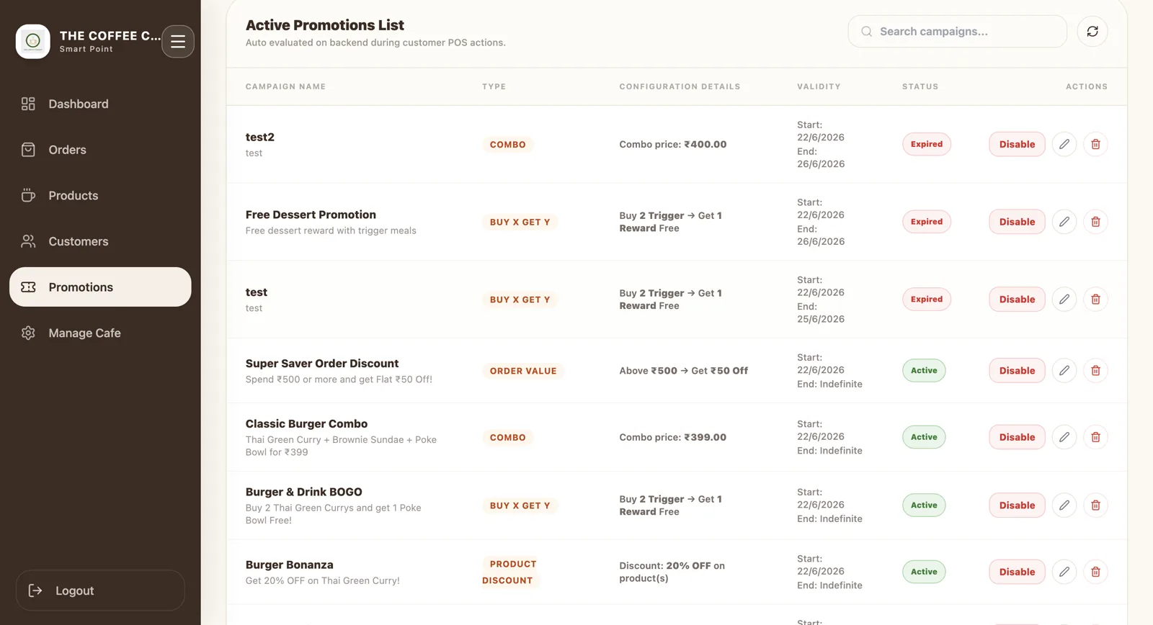Click the Coffee cafe logo icon
The height and width of the screenshot is (625, 1153).
pyautogui.click(x=33, y=42)
